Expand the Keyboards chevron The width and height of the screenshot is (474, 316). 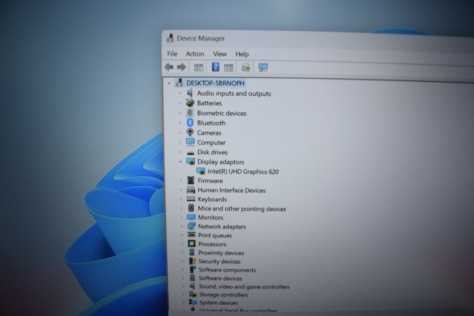[x=181, y=199]
